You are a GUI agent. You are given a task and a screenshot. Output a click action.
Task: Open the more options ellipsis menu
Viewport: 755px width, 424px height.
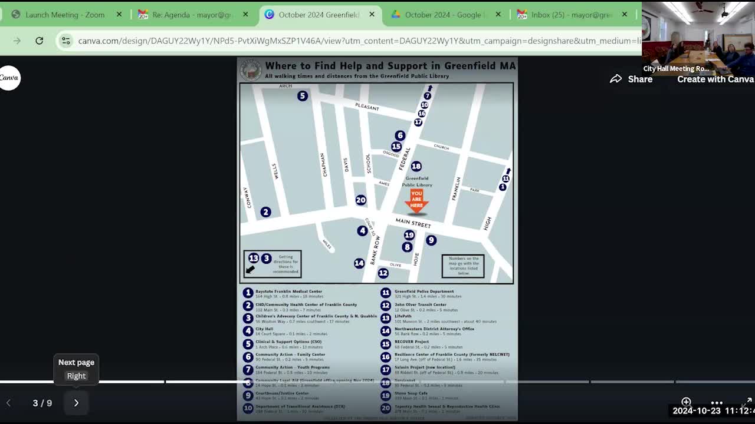tap(717, 403)
